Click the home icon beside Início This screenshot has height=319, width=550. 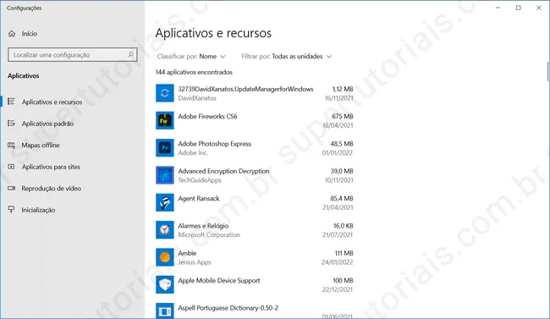click(x=12, y=34)
